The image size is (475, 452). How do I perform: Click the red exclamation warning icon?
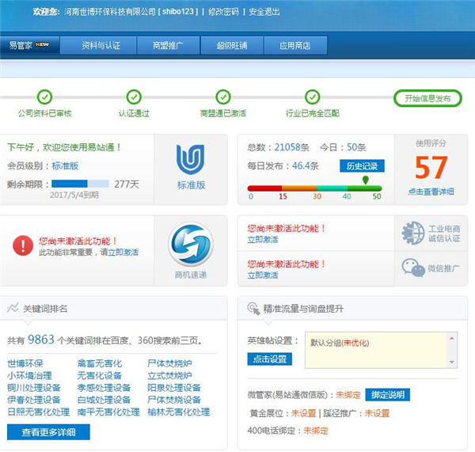[22, 245]
